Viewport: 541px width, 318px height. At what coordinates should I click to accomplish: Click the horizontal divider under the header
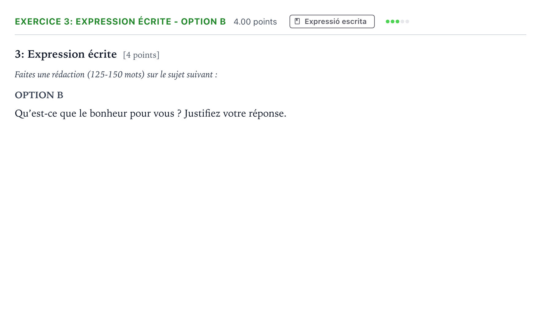point(270,35)
